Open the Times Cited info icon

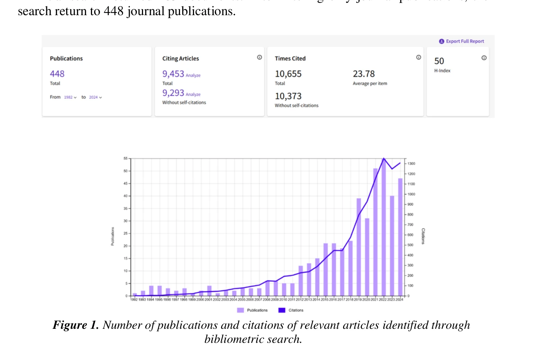pyautogui.click(x=418, y=57)
